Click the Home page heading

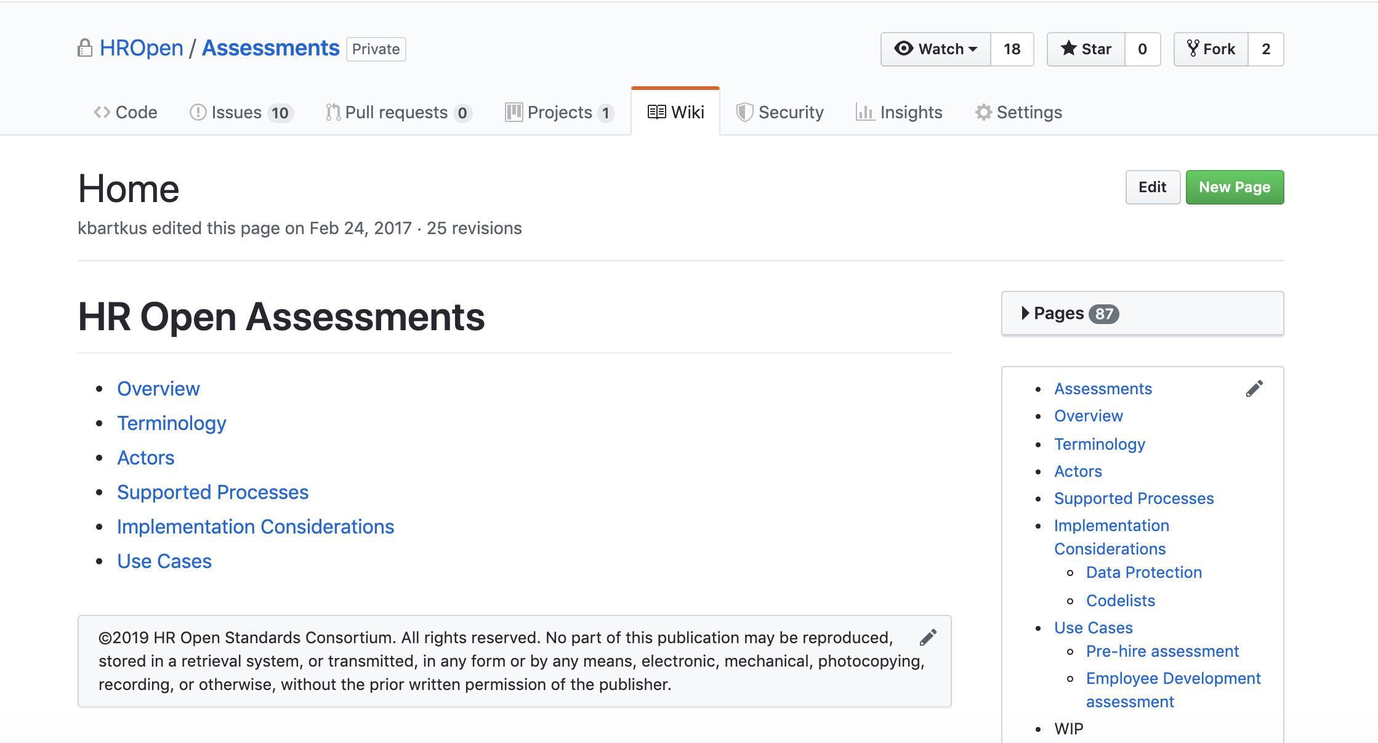[129, 189]
